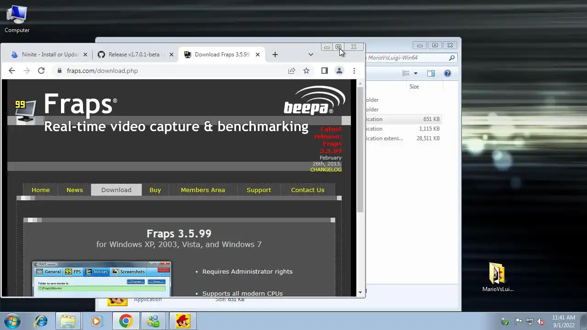This screenshot has height=330, width=587.
Task: Click the Explorer MarioVsLuigi-Win64 search box
Action: [x=410, y=58]
